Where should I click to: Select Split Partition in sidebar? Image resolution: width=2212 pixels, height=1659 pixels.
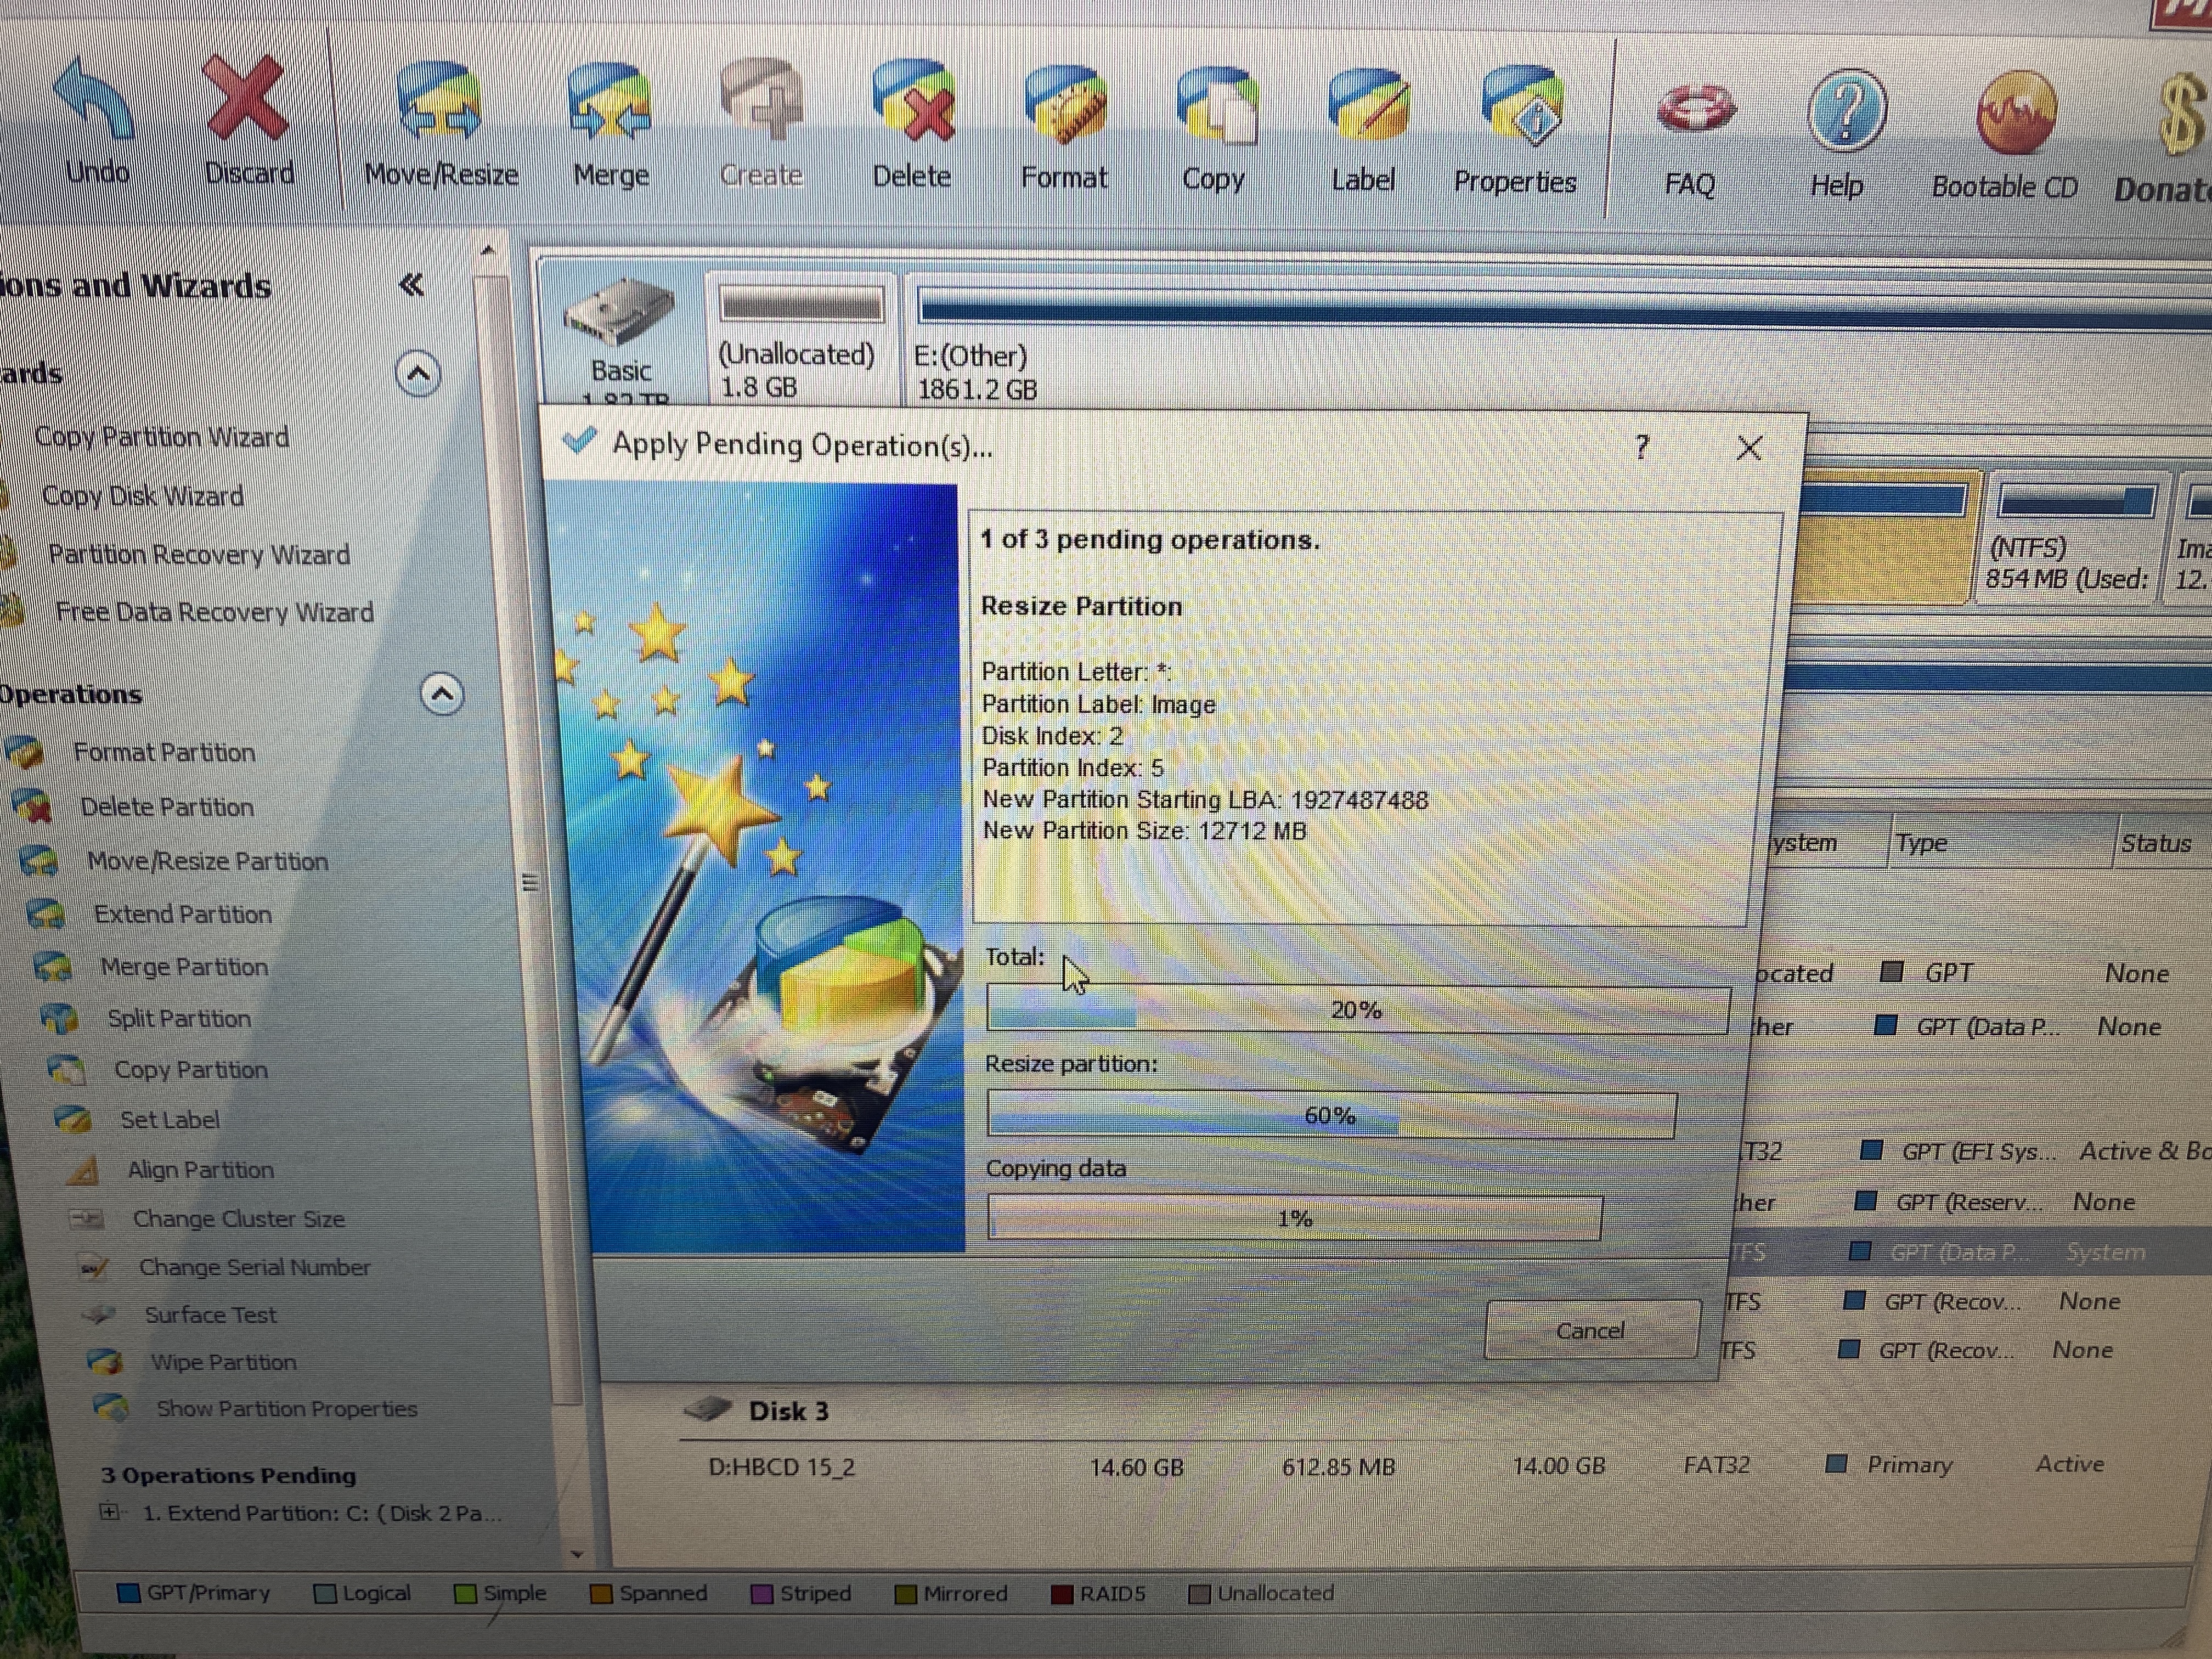[x=180, y=1018]
